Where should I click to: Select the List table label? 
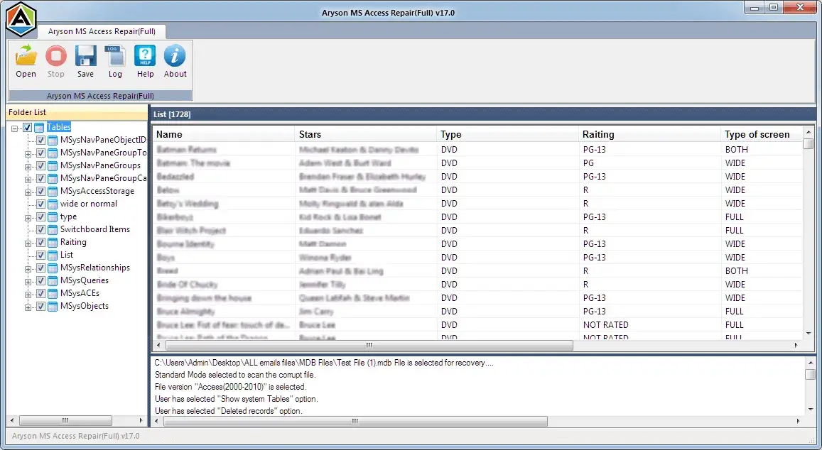point(67,255)
